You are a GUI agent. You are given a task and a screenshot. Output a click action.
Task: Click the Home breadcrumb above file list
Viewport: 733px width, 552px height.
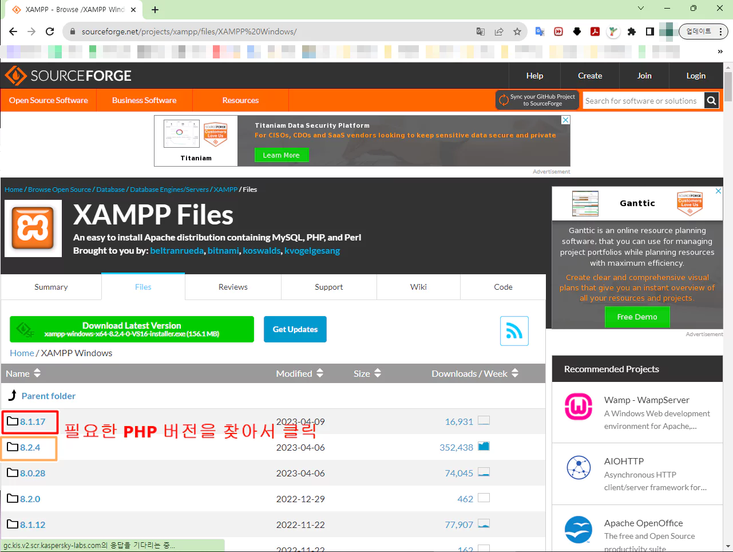(x=22, y=353)
